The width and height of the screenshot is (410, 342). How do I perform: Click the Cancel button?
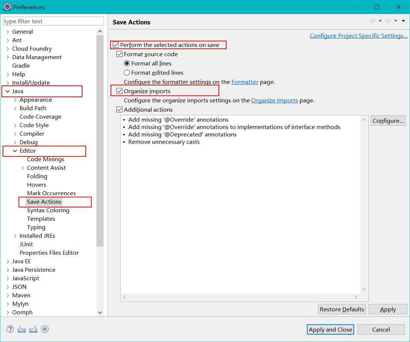point(381,330)
